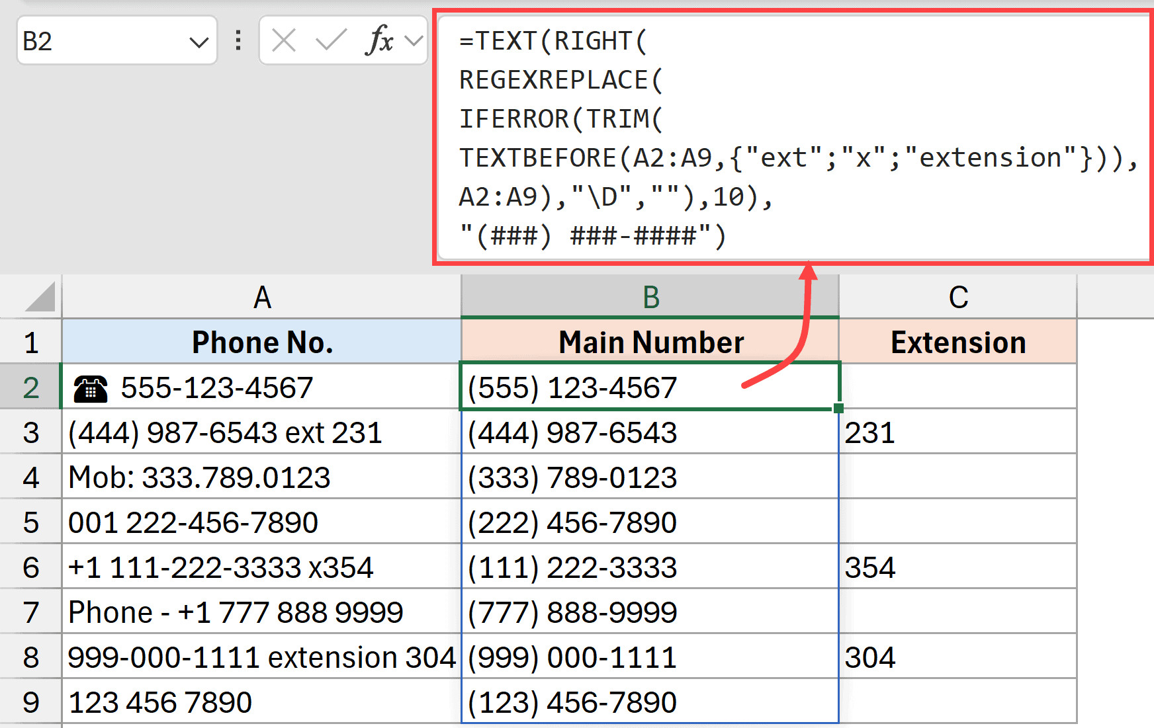1154x728 pixels.
Task: Select cell with Mob: 333.789.0123
Action: tap(262, 477)
